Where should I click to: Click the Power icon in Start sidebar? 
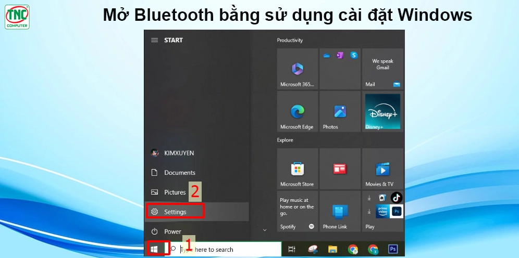click(x=154, y=231)
